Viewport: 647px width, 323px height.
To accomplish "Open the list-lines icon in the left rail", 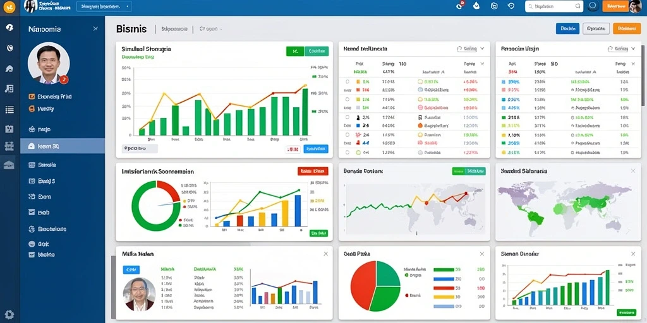I will click(x=9, y=110).
